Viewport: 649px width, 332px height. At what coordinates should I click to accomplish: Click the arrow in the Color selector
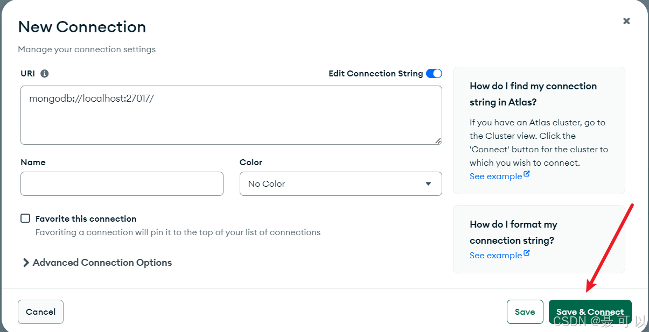coord(428,184)
